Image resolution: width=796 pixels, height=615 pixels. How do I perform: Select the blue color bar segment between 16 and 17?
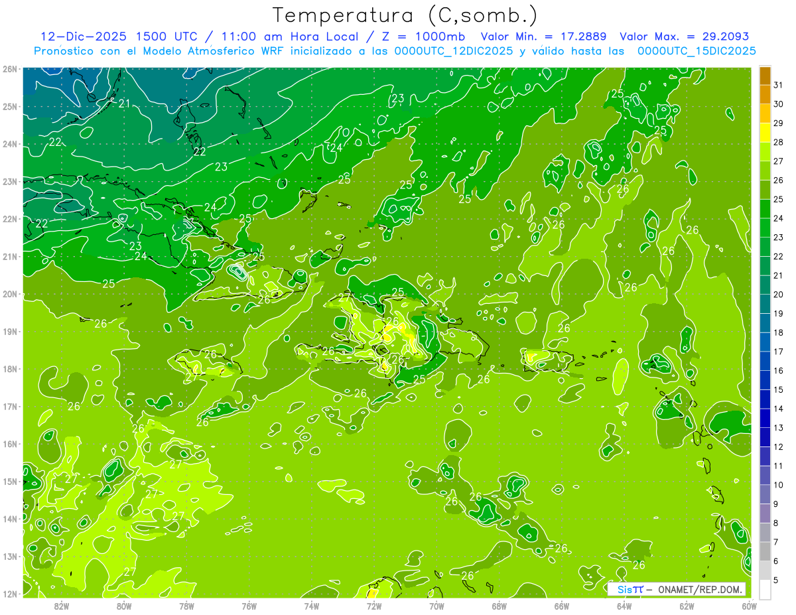(x=765, y=361)
